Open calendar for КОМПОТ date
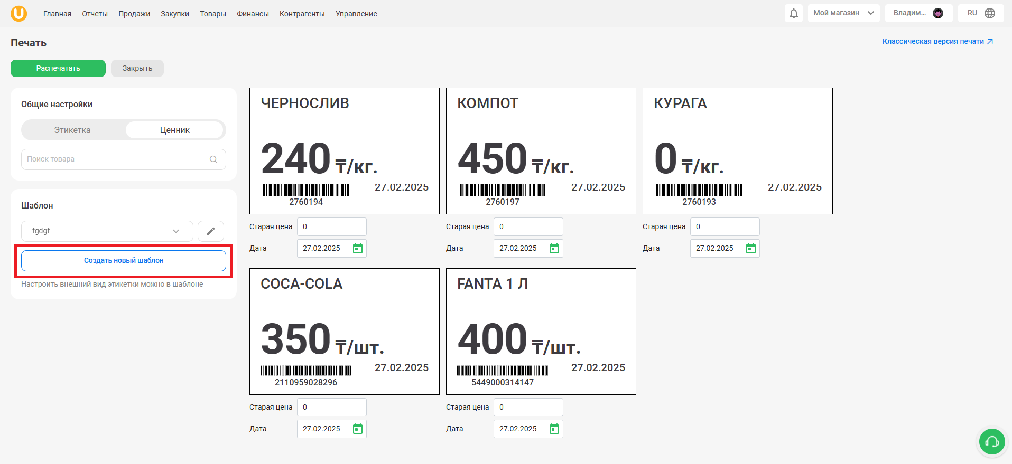The width and height of the screenshot is (1012, 464). click(554, 248)
